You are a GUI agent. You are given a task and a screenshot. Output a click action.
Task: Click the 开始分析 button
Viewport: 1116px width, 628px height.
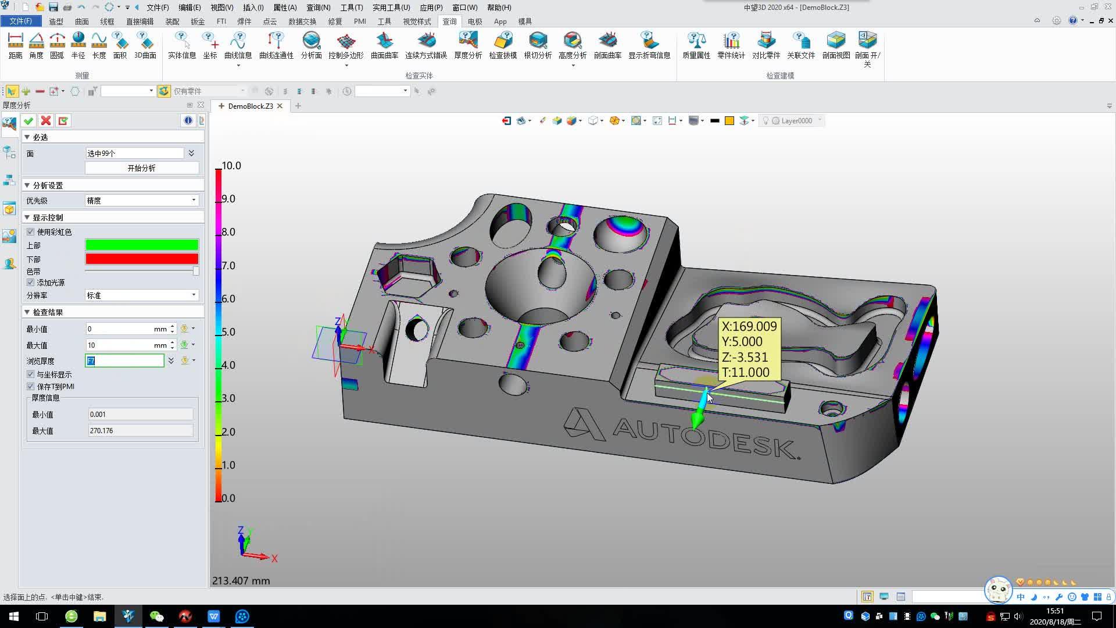pyautogui.click(x=140, y=168)
